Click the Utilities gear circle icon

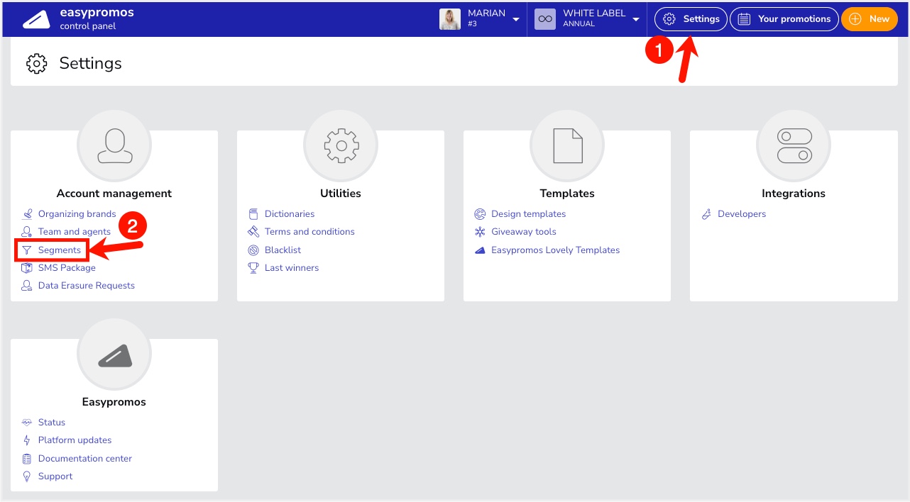[x=341, y=147]
